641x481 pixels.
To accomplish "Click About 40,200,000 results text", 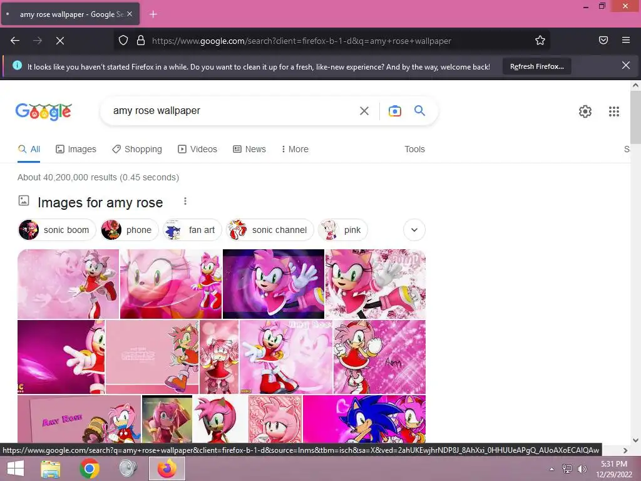I will pyautogui.click(x=98, y=177).
